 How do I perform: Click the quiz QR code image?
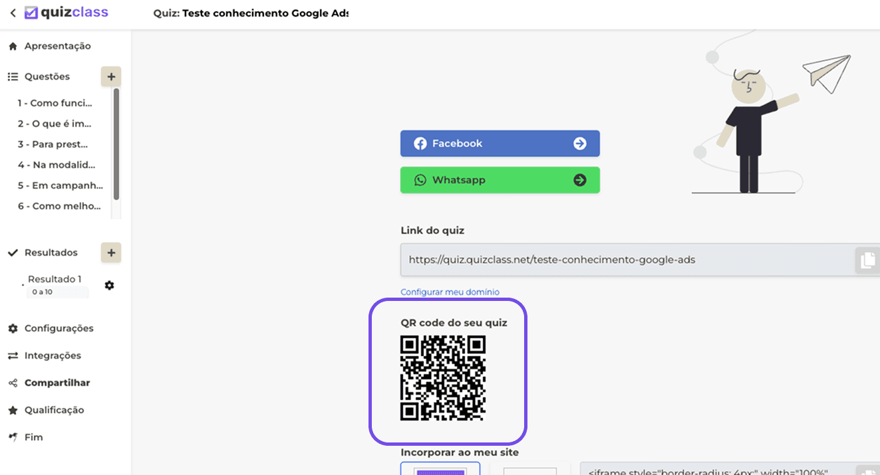point(443,378)
